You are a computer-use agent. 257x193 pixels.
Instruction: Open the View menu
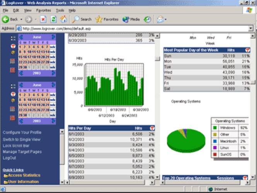point(28,10)
